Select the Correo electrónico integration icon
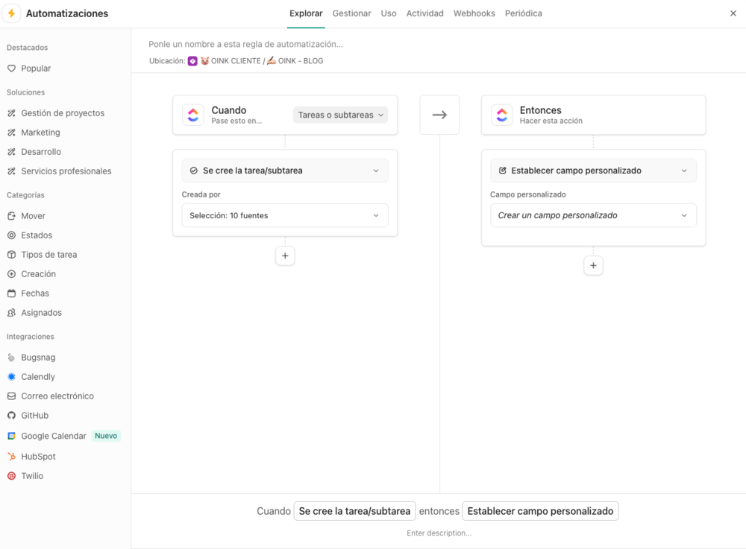Viewport: 746px width, 549px height. point(12,396)
